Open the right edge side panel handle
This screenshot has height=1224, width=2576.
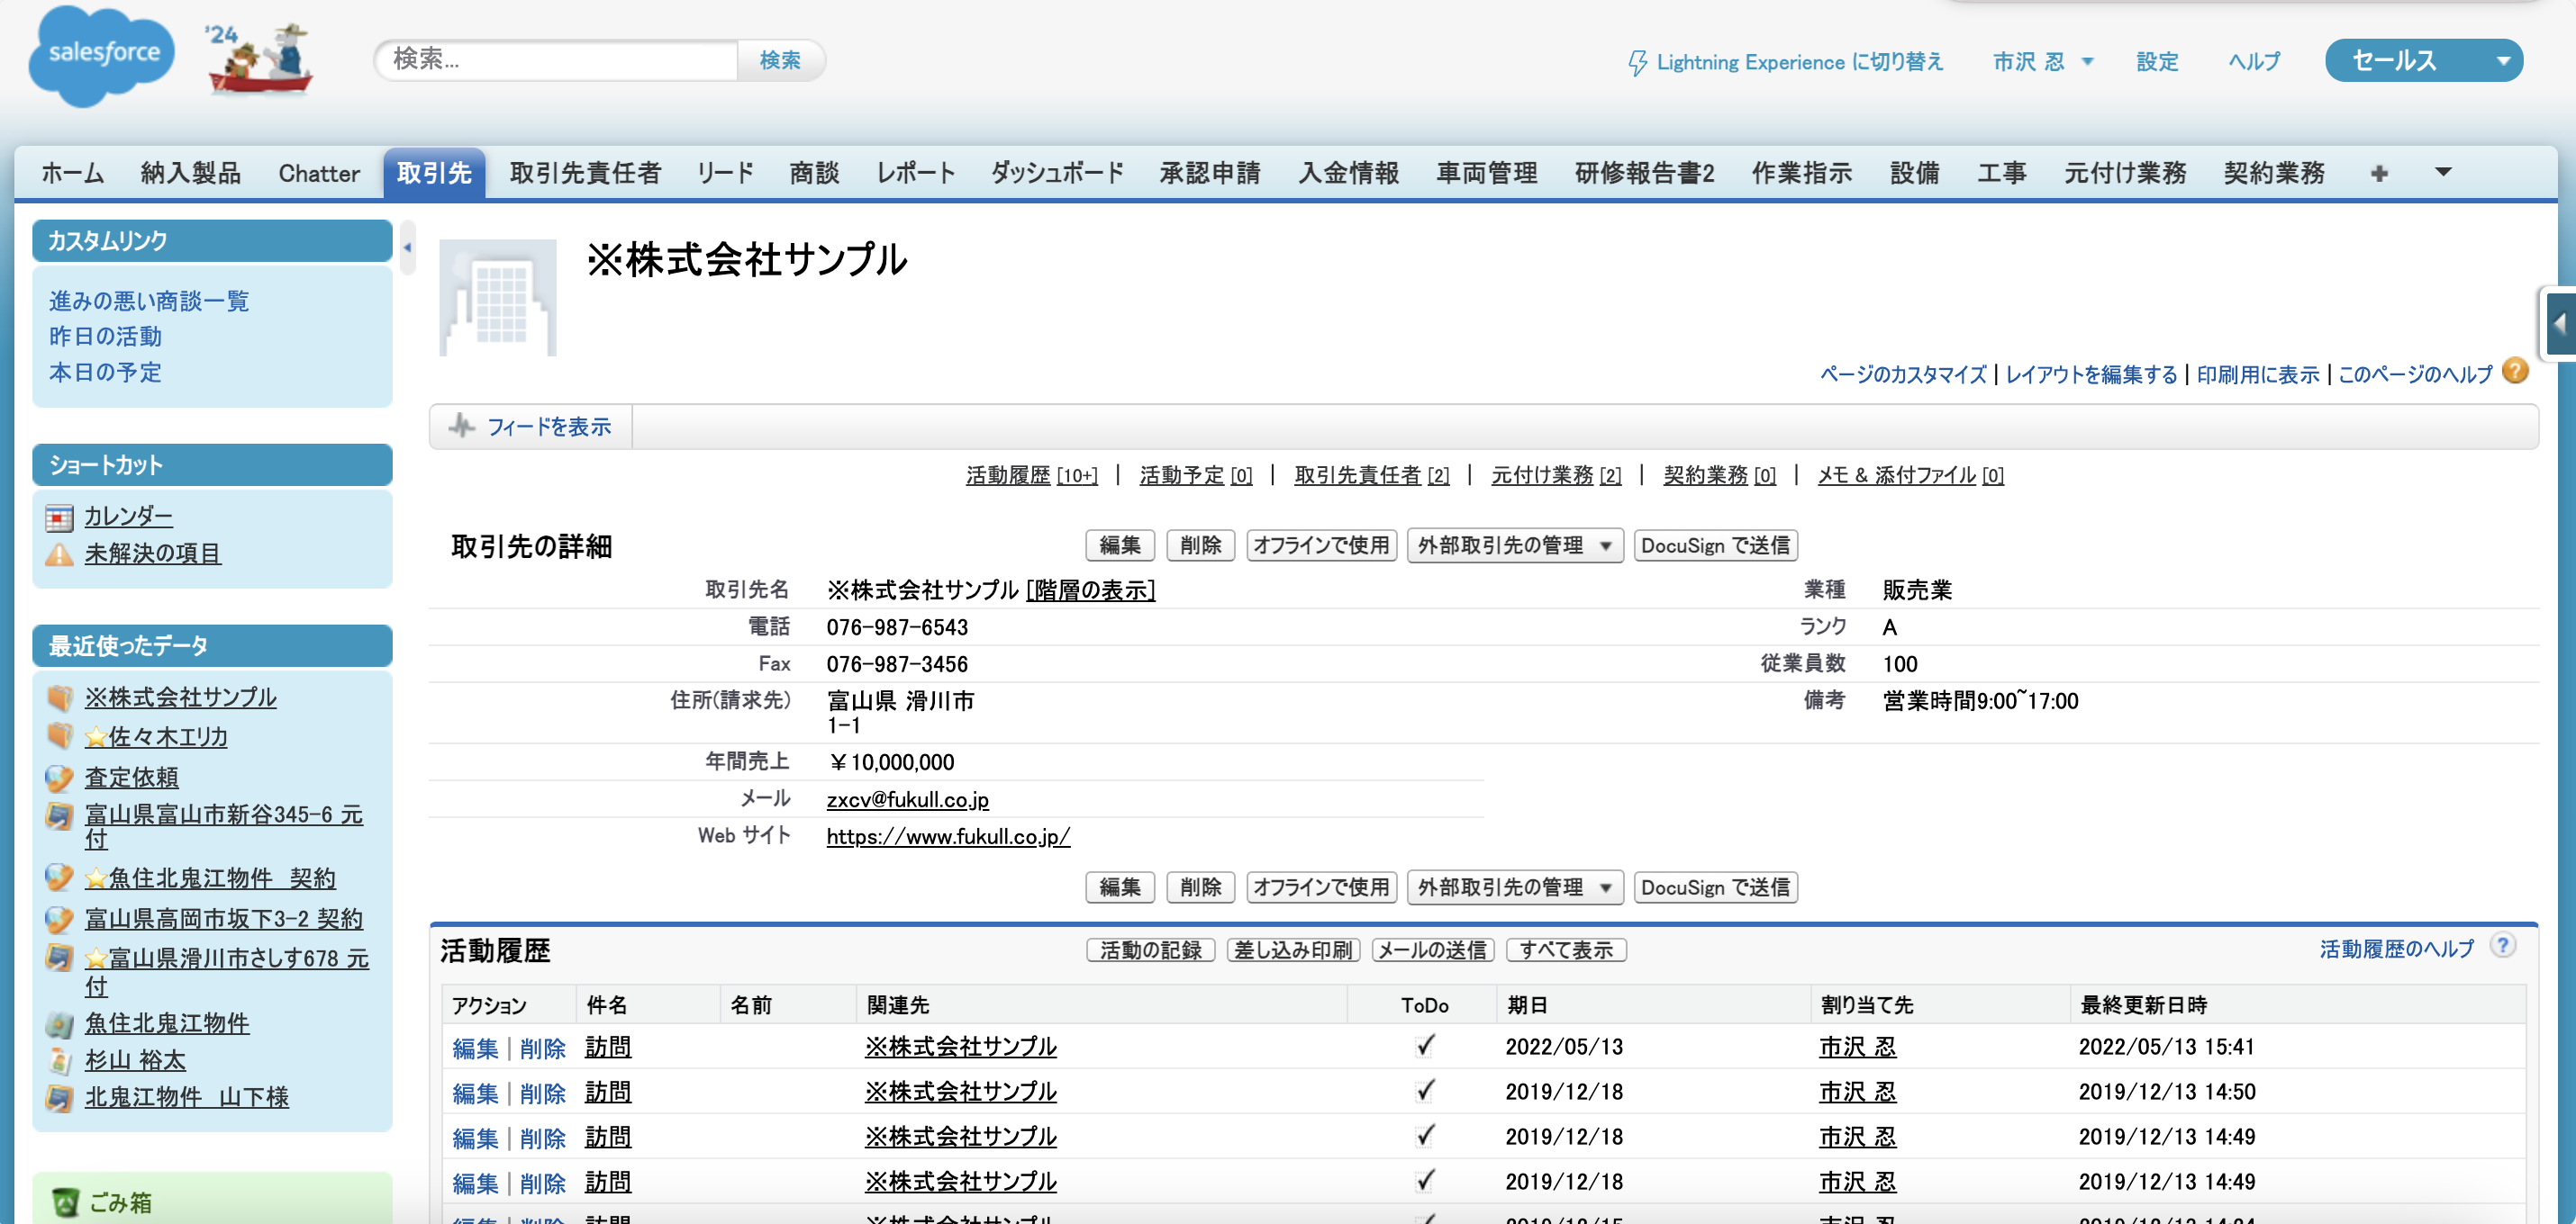2560,323
